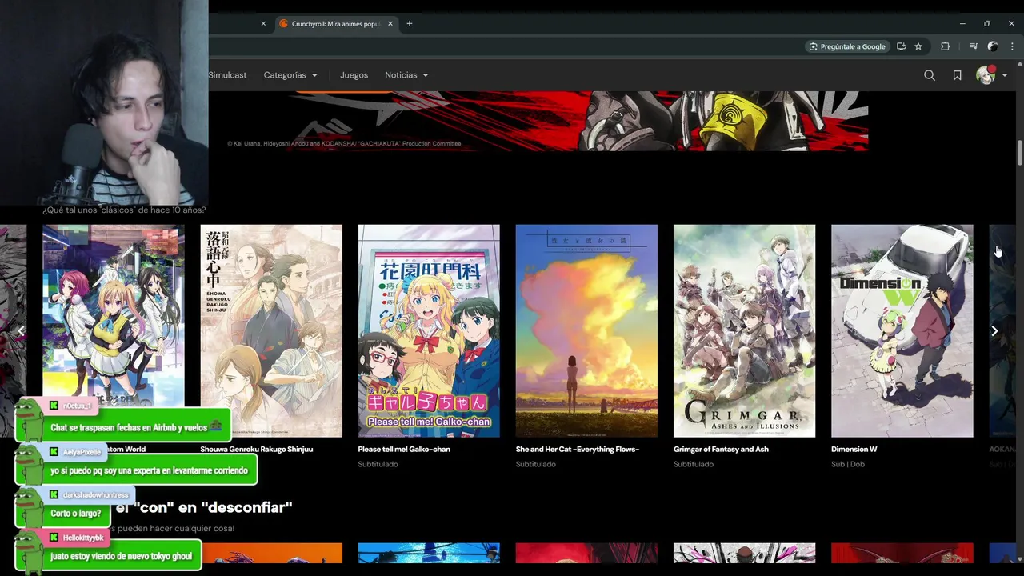Click Sub | Dob label under Dimension W
Viewport: 1024px width, 576px height.
[848, 464]
